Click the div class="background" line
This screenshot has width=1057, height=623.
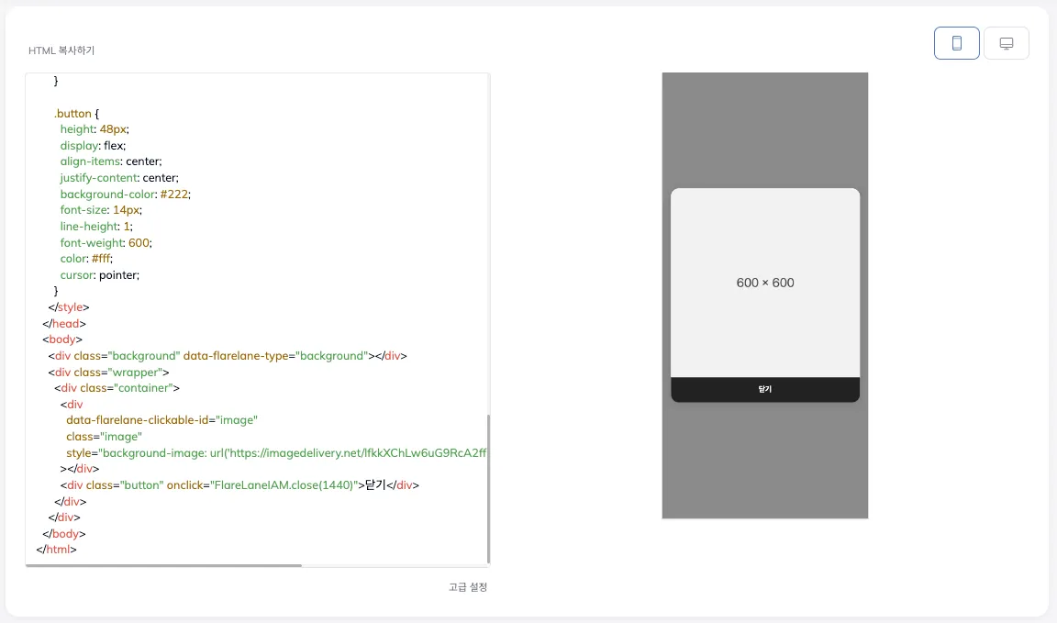(x=228, y=356)
